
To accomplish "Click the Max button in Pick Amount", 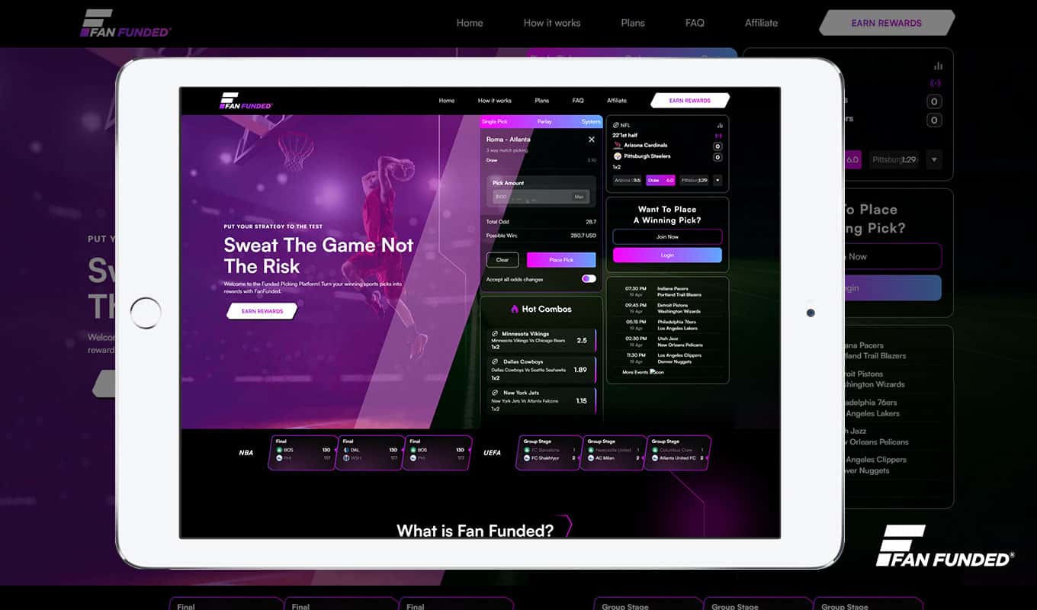I will point(579,197).
